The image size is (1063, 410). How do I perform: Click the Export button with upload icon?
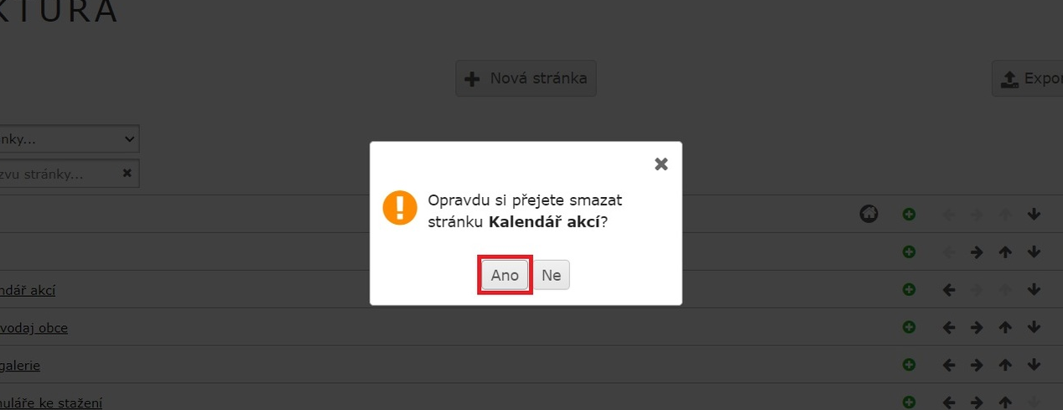[1028, 79]
